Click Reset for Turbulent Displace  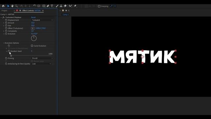(x=33, y=18)
